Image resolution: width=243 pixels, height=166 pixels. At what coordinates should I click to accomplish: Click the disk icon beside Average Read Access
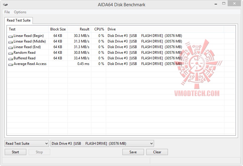click(11, 64)
